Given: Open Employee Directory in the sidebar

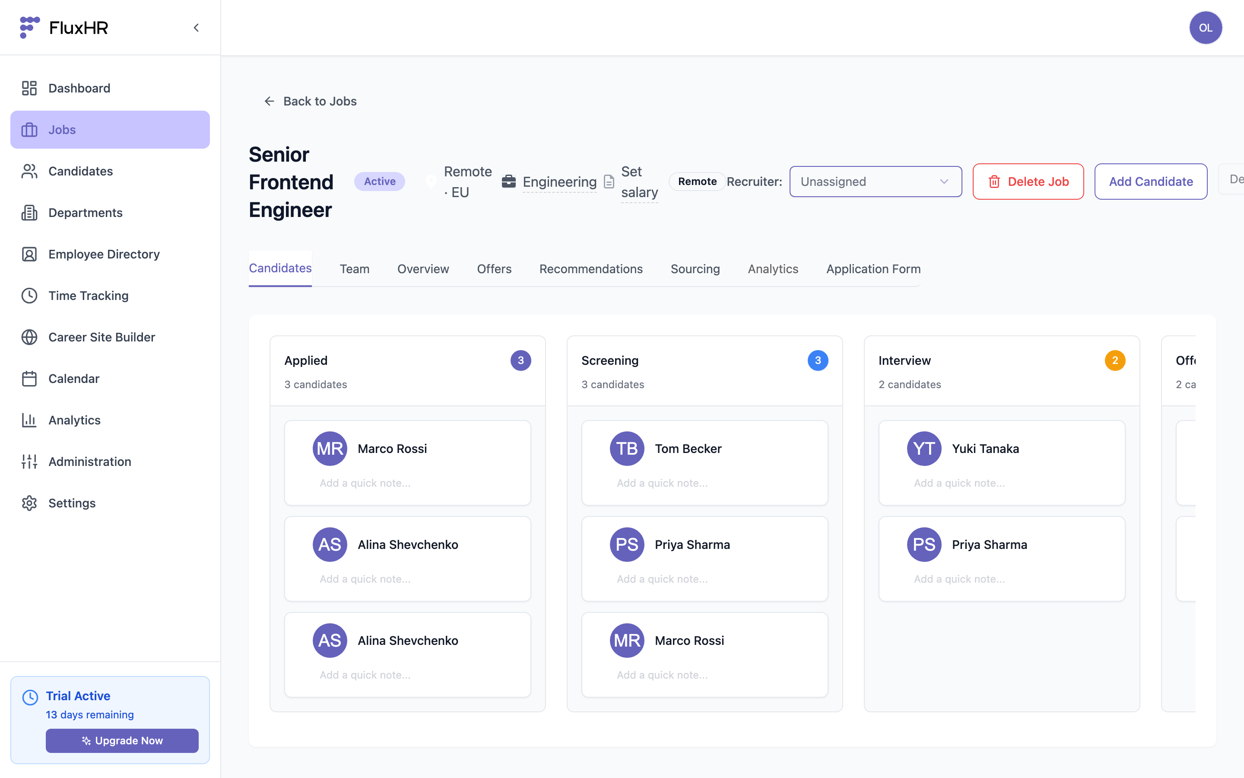Looking at the screenshot, I should tap(110, 254).
